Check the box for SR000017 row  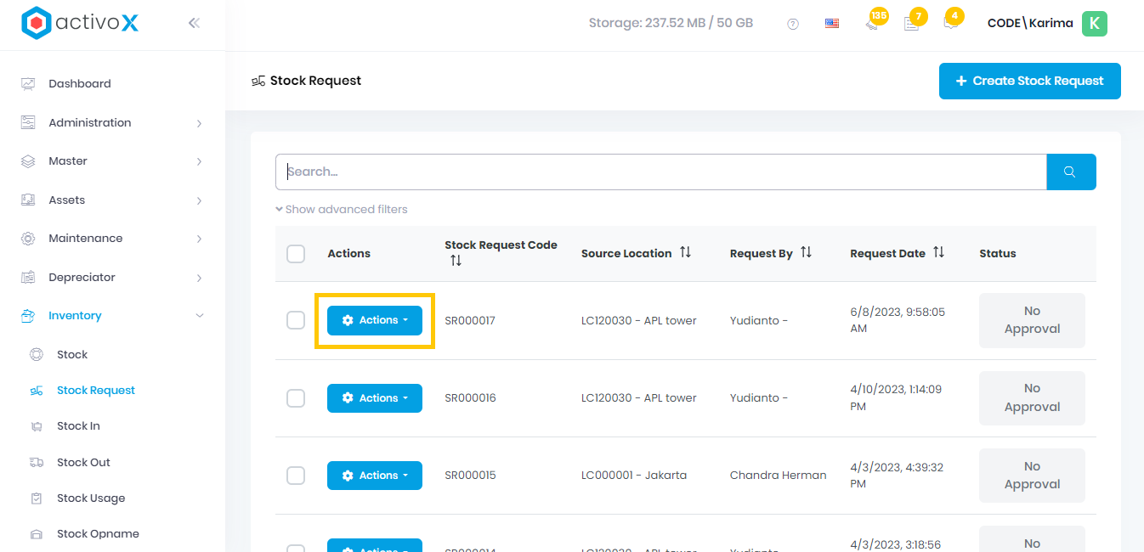[296, 320]
